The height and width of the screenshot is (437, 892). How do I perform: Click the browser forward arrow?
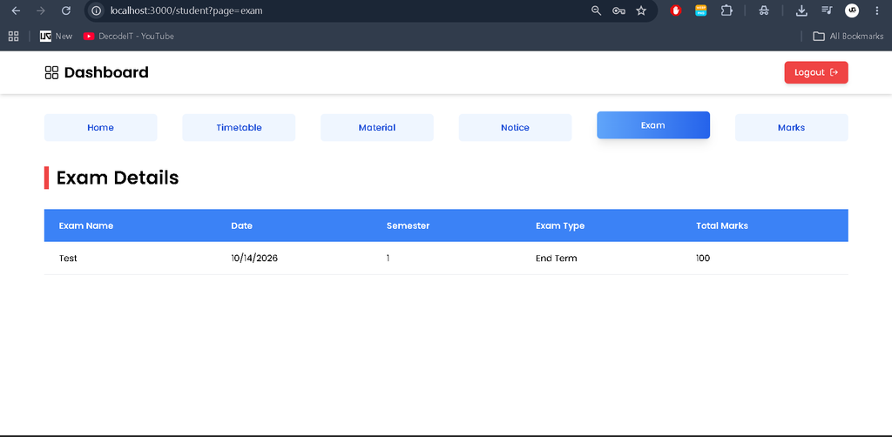point(40,10)
